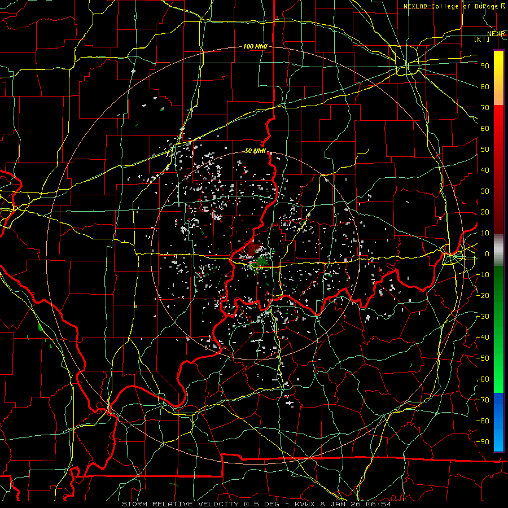Click the -60 value on velocity scale
Screen dimensions: 508x508
click(x=483, y=379)
